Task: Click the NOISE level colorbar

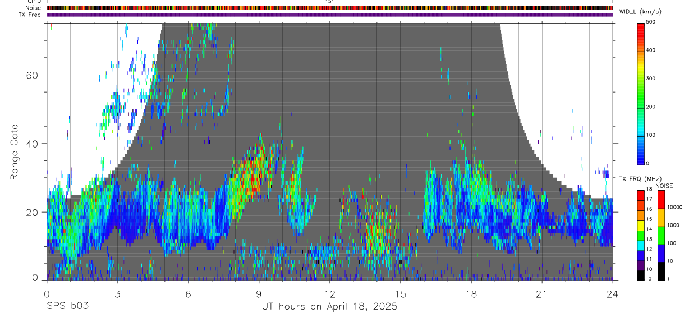Action: [x=663, y=235]
